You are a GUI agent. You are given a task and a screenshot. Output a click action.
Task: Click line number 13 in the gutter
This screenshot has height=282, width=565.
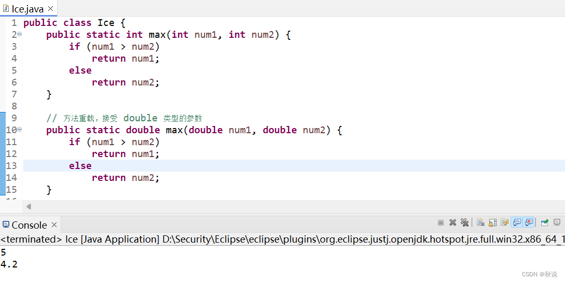(11, 166)
